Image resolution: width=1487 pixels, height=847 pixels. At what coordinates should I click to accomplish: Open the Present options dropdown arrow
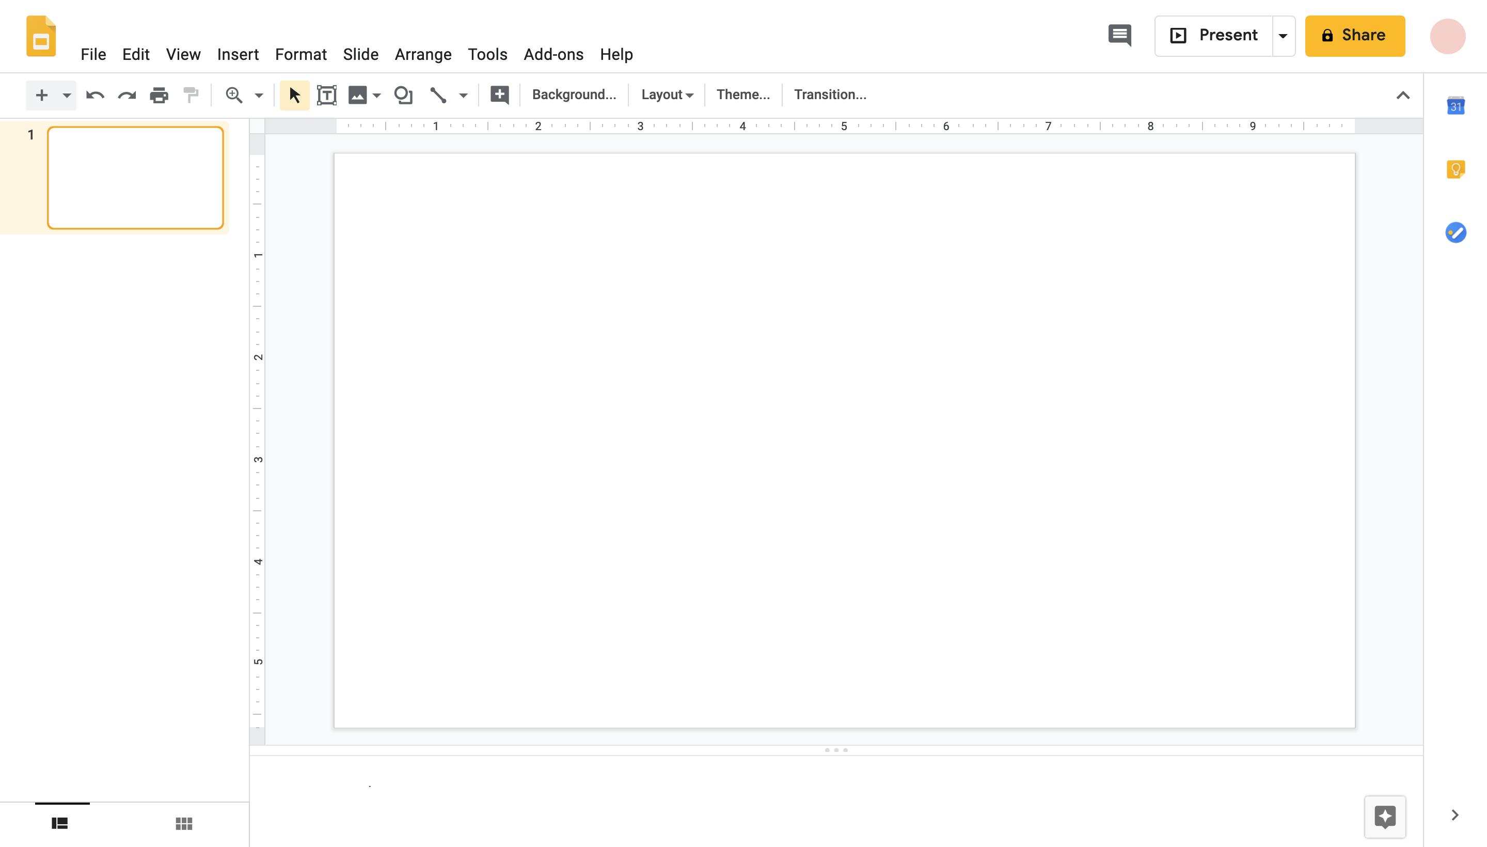(1284, 36)
